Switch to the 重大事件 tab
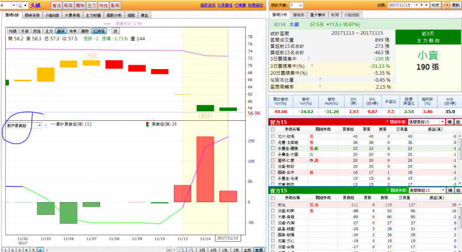462x252 pixels. click(x=317, y=15)
